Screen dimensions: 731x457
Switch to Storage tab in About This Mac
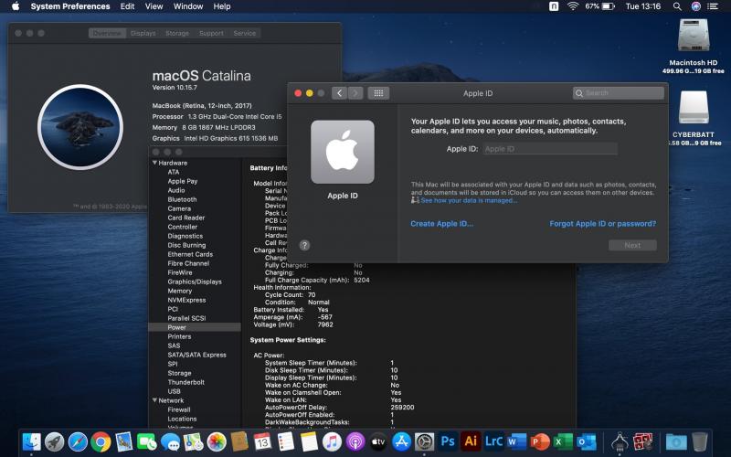[x=177, y=33]
